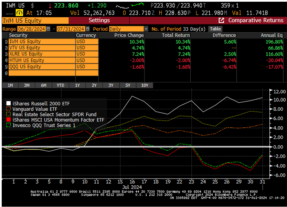Viewport: 287px width, 207px height.
Task: Open the start date calendar picker icon
Action: click(x=48, y=29)
